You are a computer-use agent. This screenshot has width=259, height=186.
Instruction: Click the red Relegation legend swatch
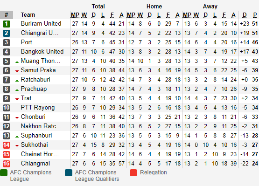(x=133, y=172)
